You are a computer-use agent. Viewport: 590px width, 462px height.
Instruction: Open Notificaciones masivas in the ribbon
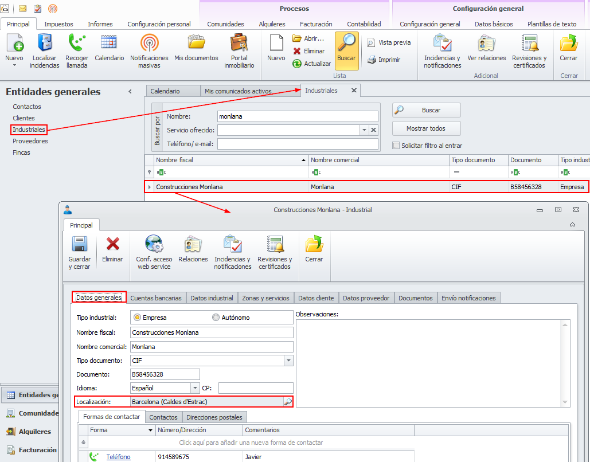(149, 44)
